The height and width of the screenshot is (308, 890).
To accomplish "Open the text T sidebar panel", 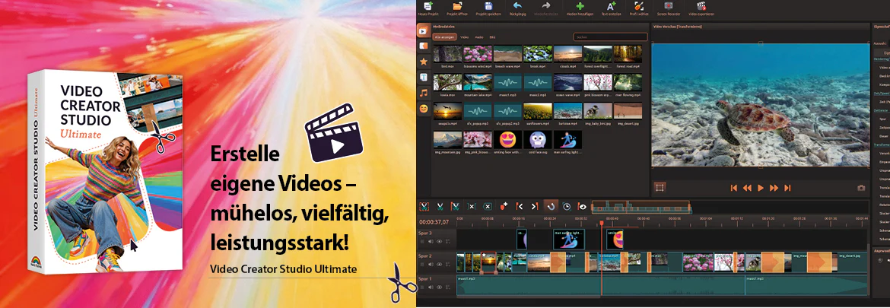I will click(x=424, y=77).
